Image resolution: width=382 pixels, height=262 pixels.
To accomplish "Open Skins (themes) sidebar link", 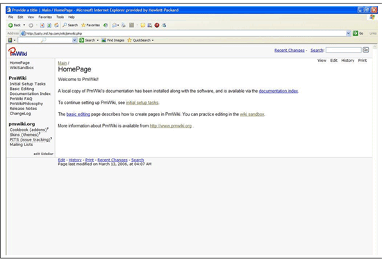I will point(24,134).
